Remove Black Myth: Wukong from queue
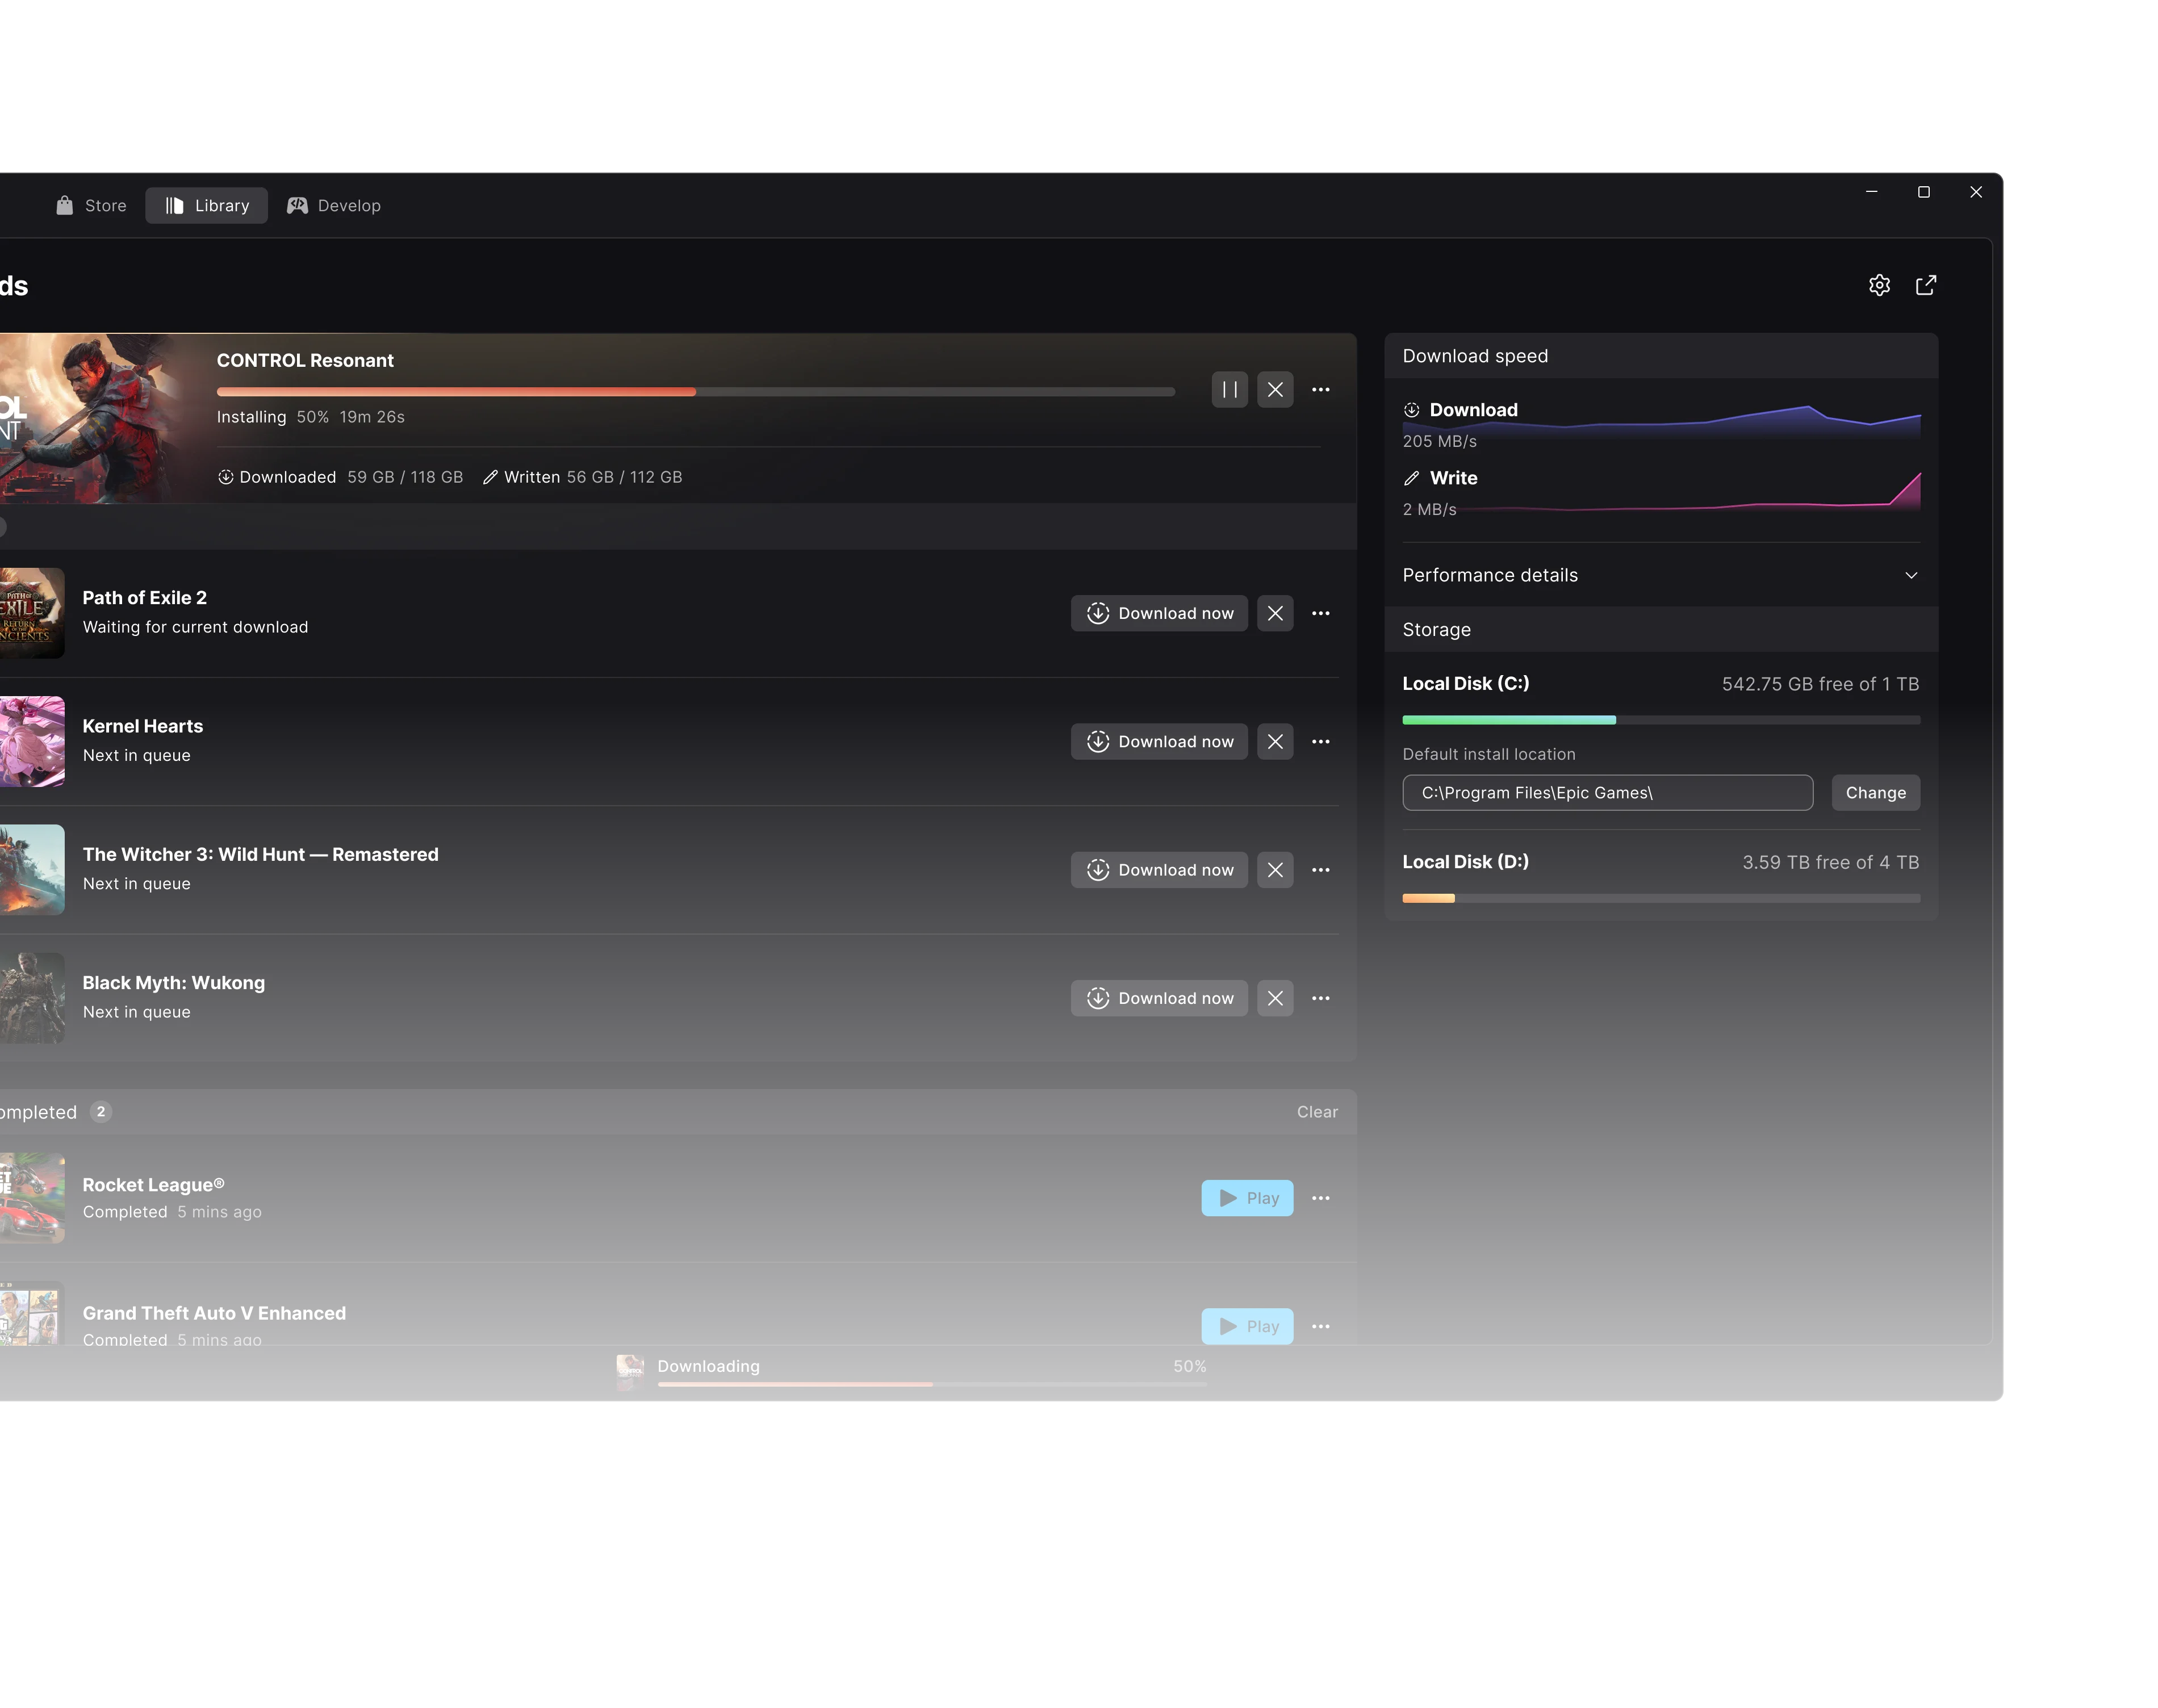Viewport: 2158px width, 1708px height. (x=1275, y=998)
